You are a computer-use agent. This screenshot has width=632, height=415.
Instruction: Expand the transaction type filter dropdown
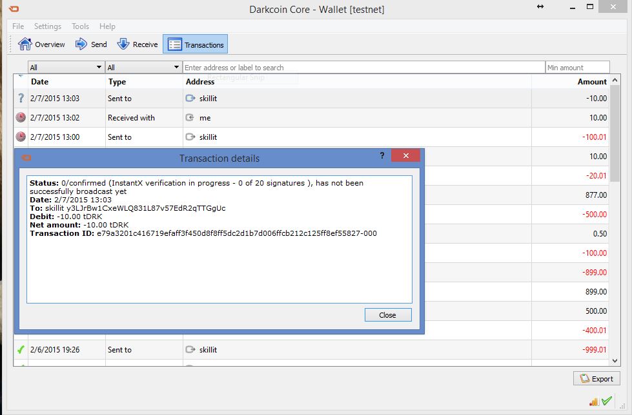pyautogui.click(x=143, y=67)
